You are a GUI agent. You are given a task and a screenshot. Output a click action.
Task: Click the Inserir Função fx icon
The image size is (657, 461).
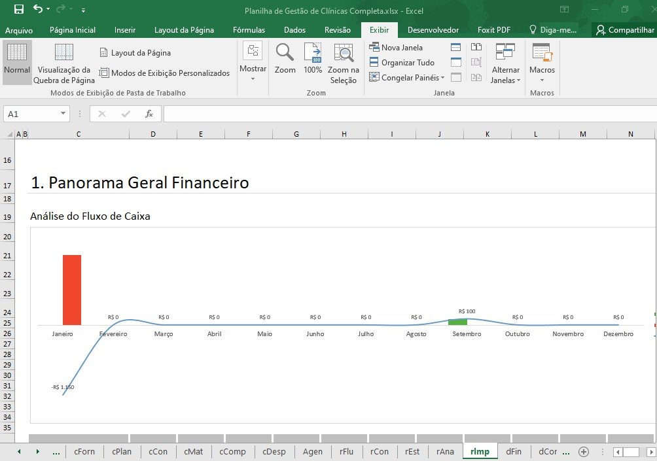click(149, 114)
